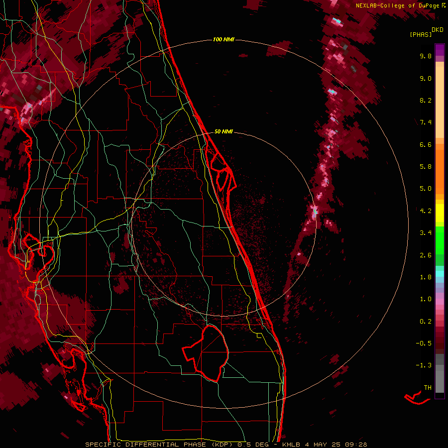Click the NEXLAB-College of DuPage header text
The height and width of the screenshot is (448, 448).
tap(398, 5)
